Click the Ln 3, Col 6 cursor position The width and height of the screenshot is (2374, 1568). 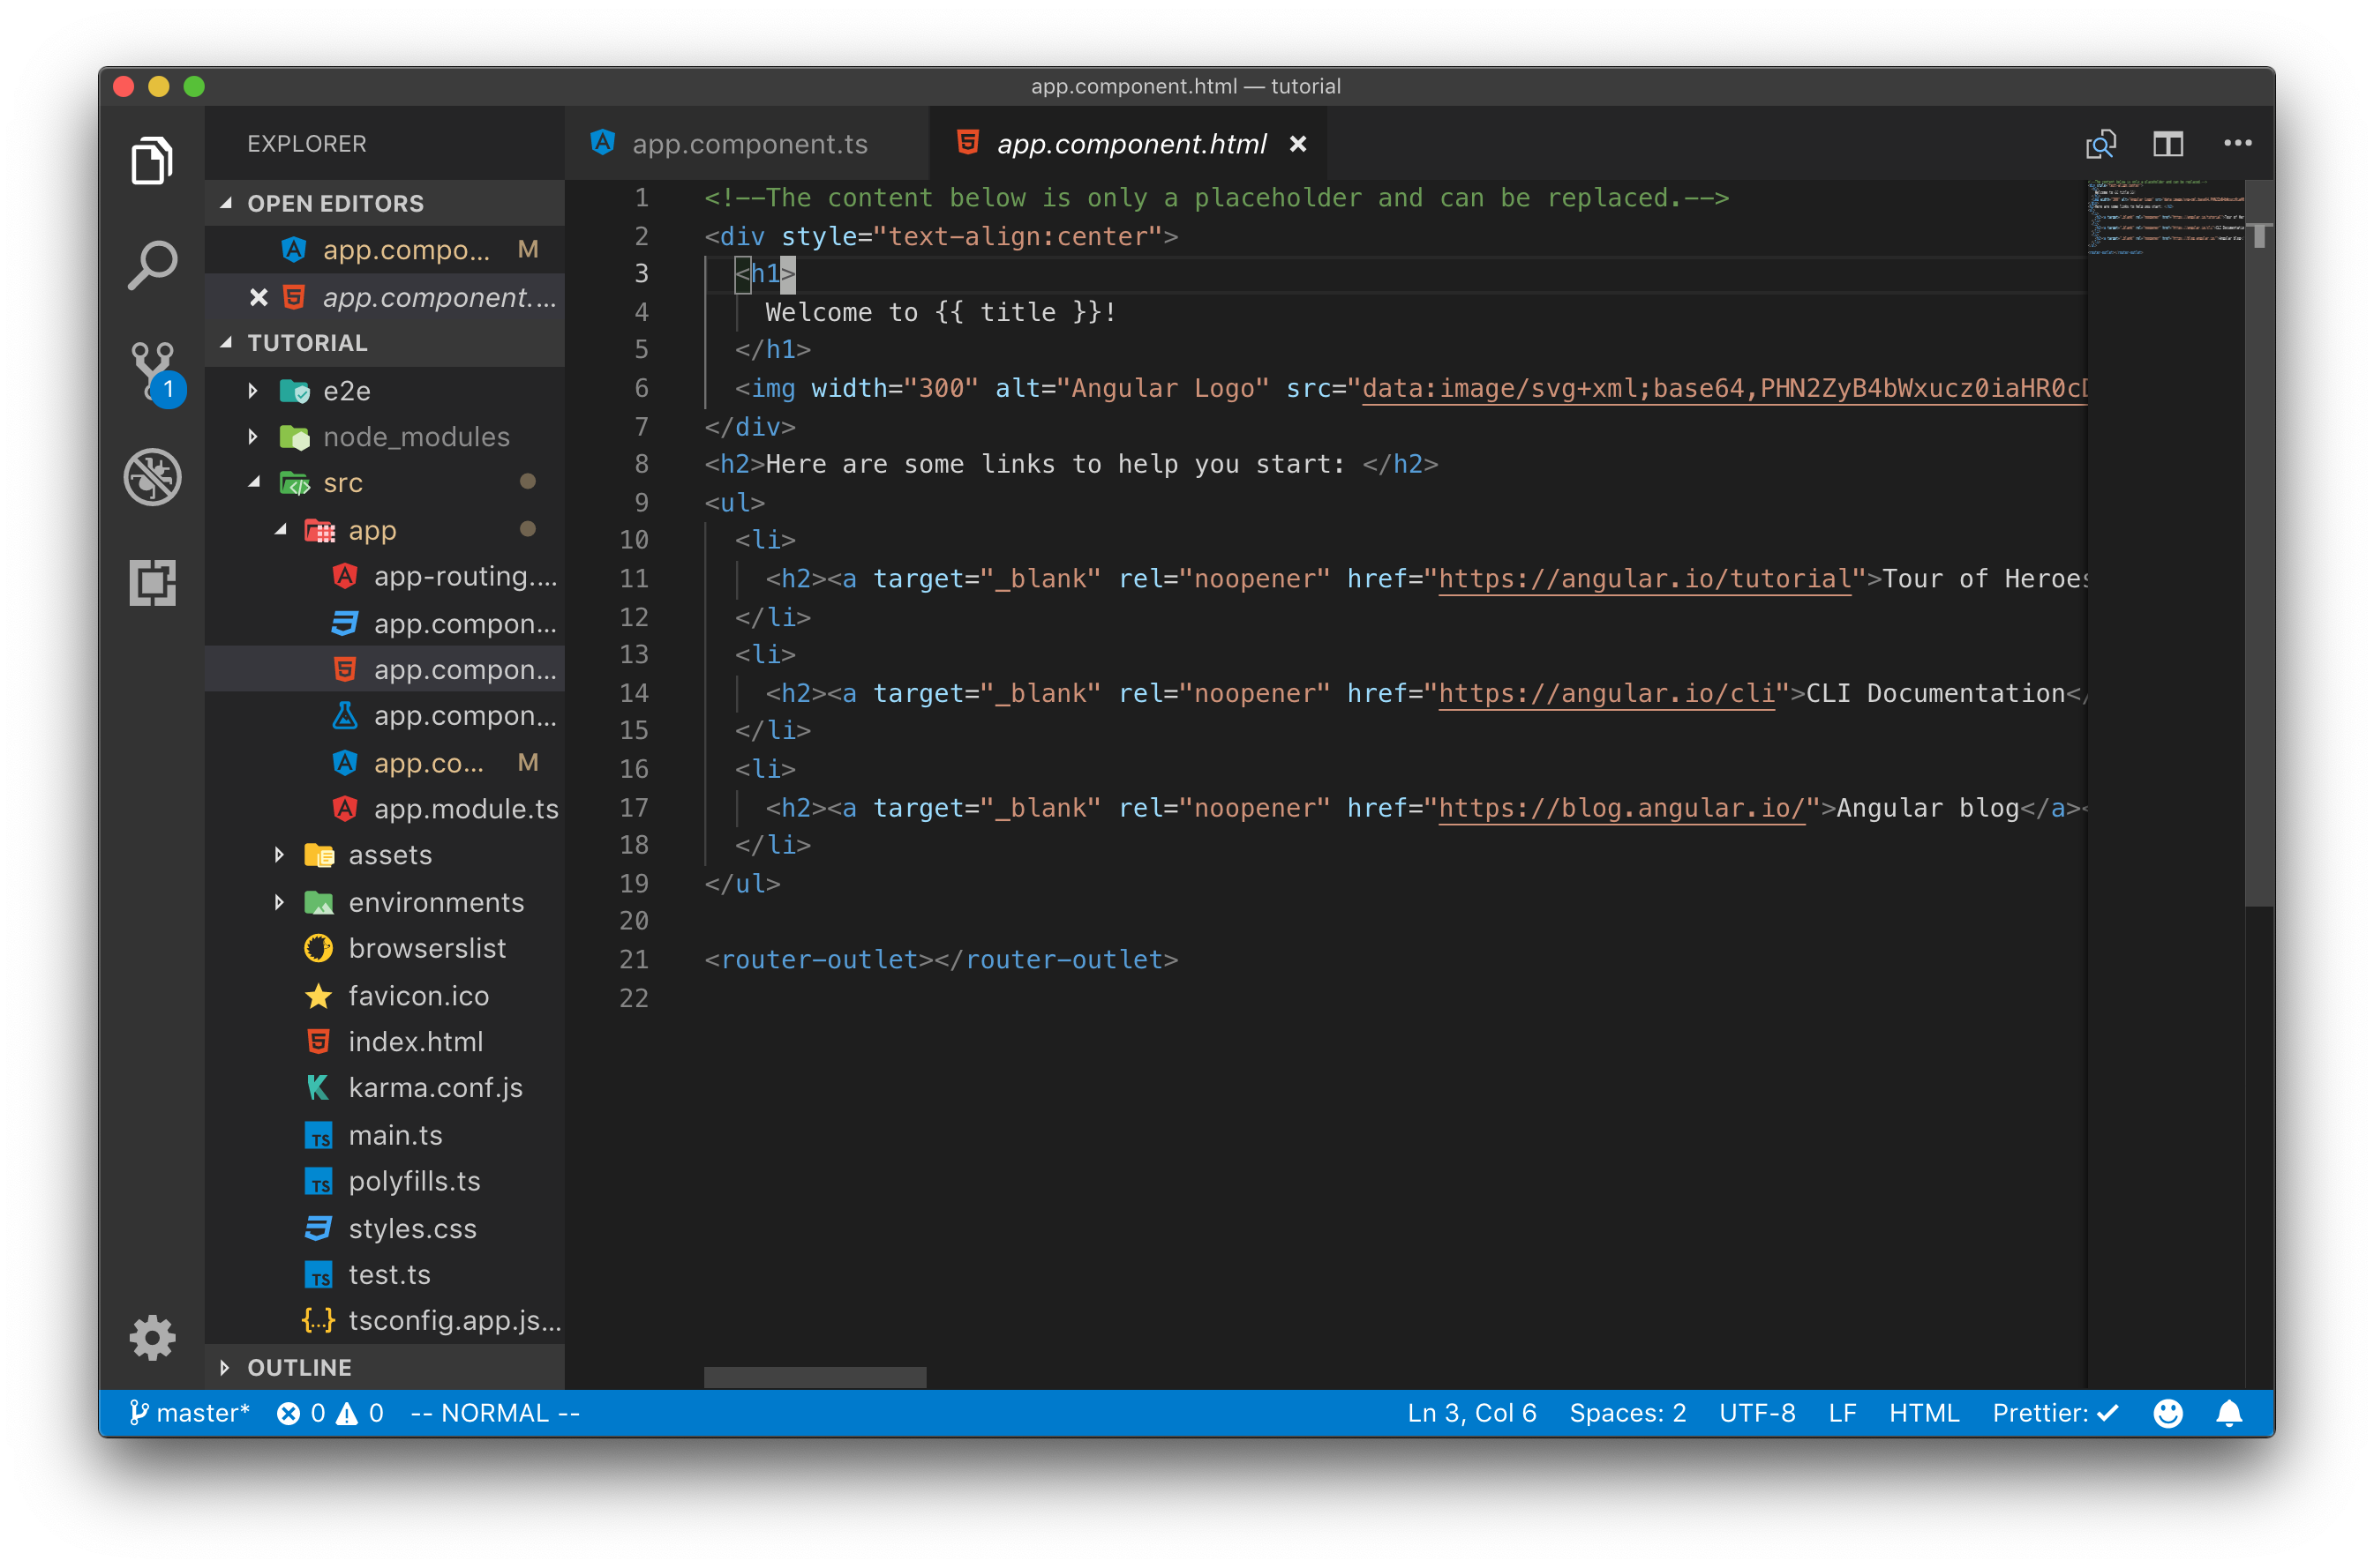pos(1470,1413)
